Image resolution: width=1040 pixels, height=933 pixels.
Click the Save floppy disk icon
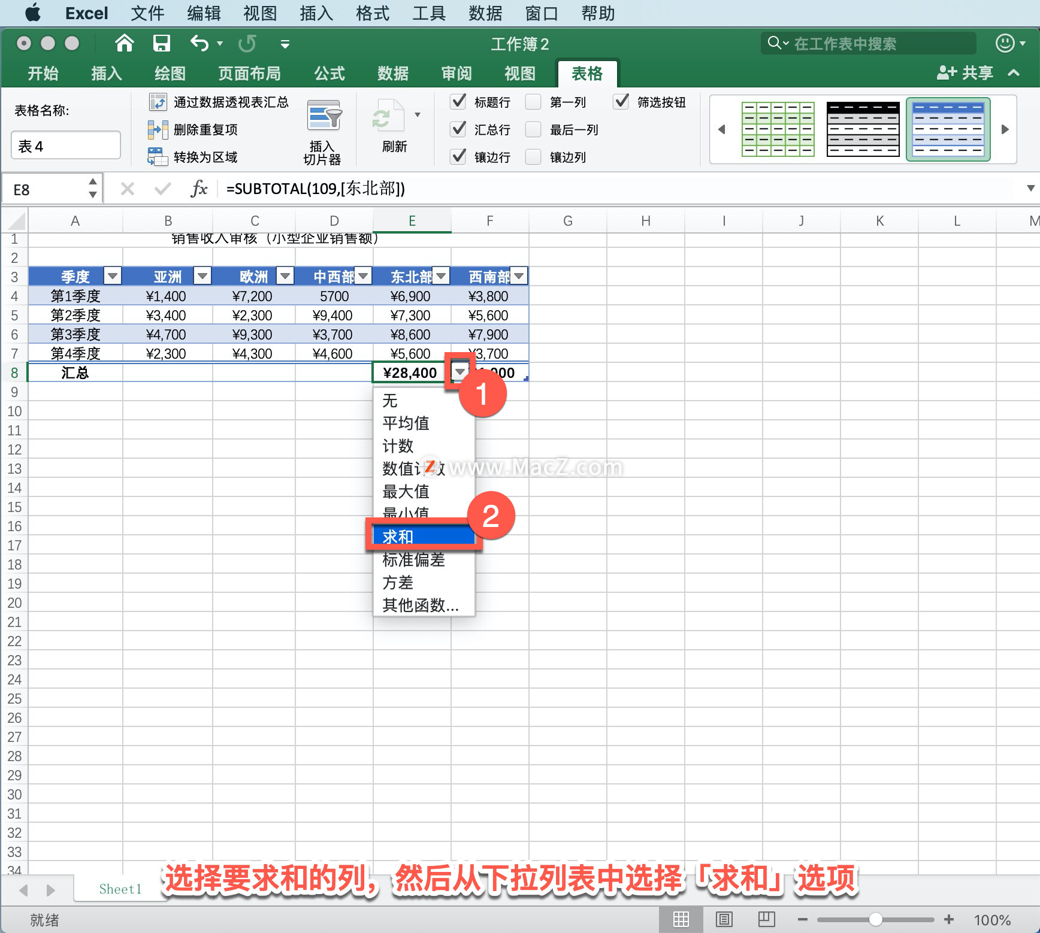[x=161, y=43]
